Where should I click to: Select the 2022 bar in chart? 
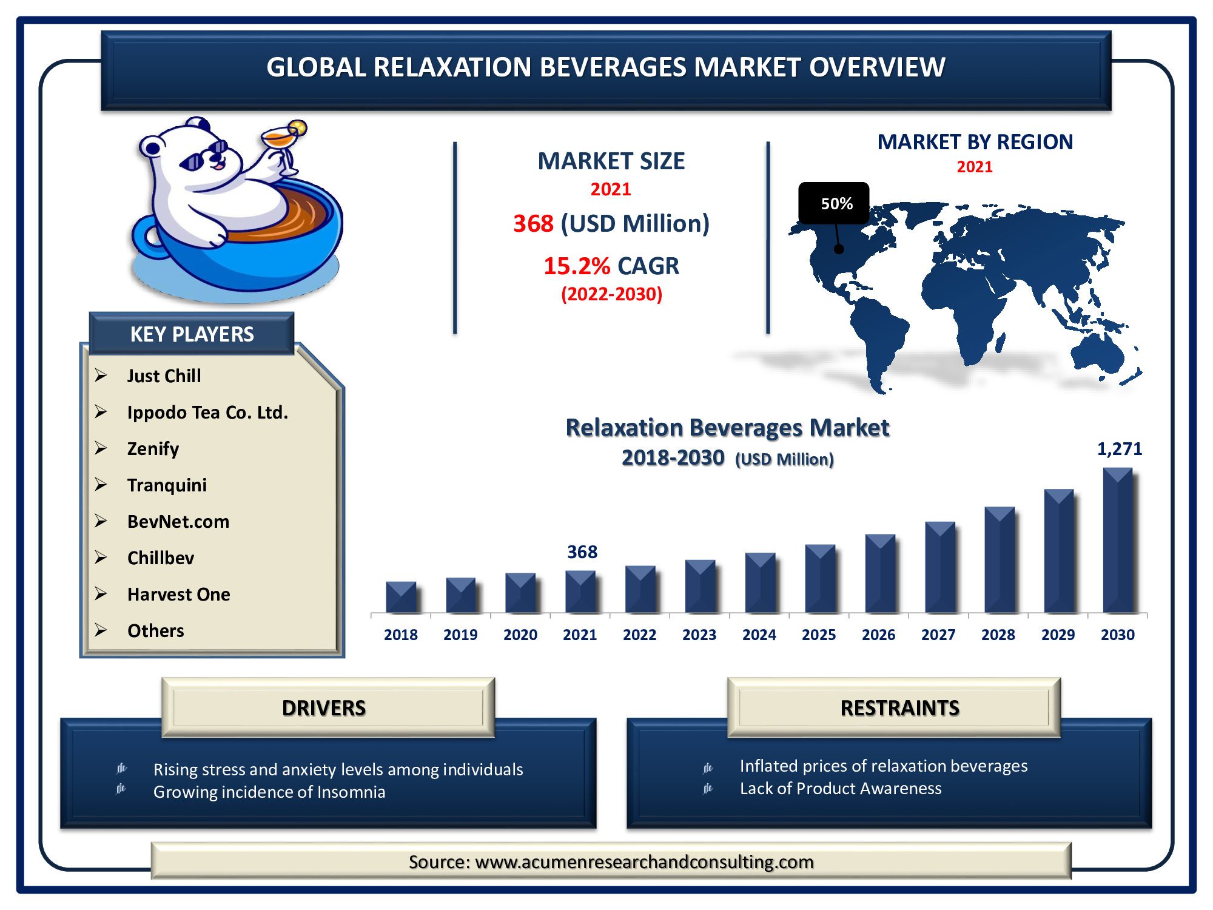point(640,589)
